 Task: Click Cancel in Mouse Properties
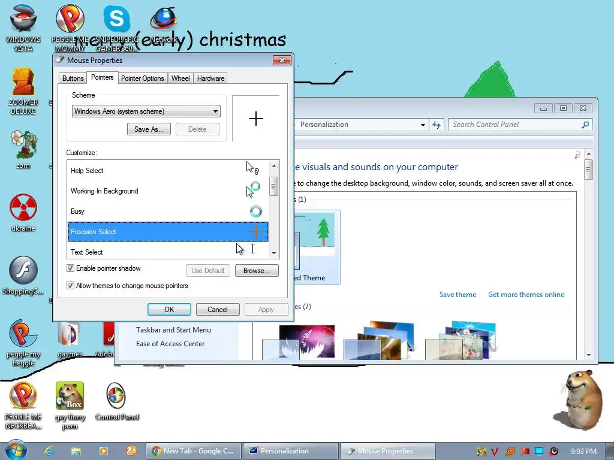[x=217, y=310]
